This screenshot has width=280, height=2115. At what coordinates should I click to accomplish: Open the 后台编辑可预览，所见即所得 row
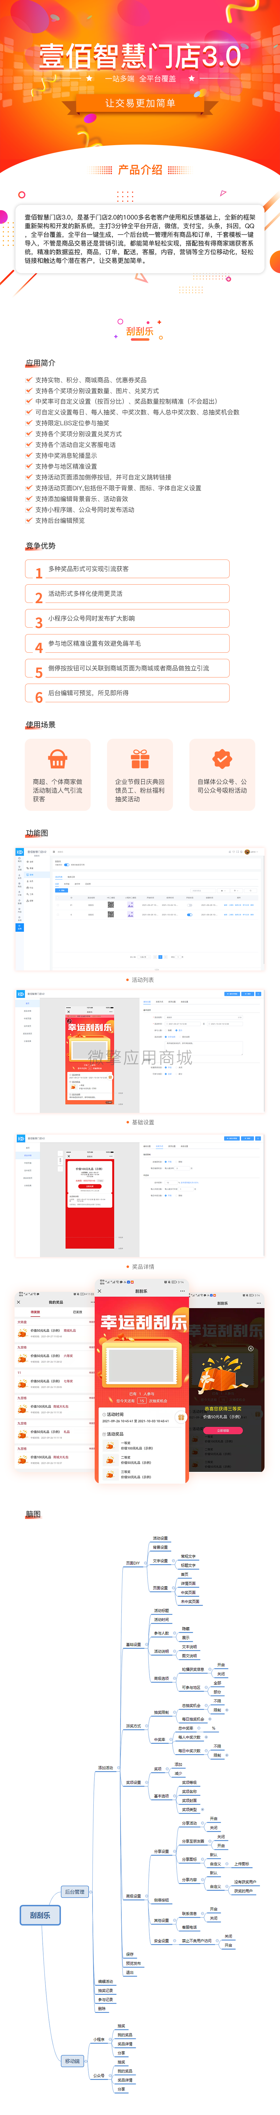point(127,693)
